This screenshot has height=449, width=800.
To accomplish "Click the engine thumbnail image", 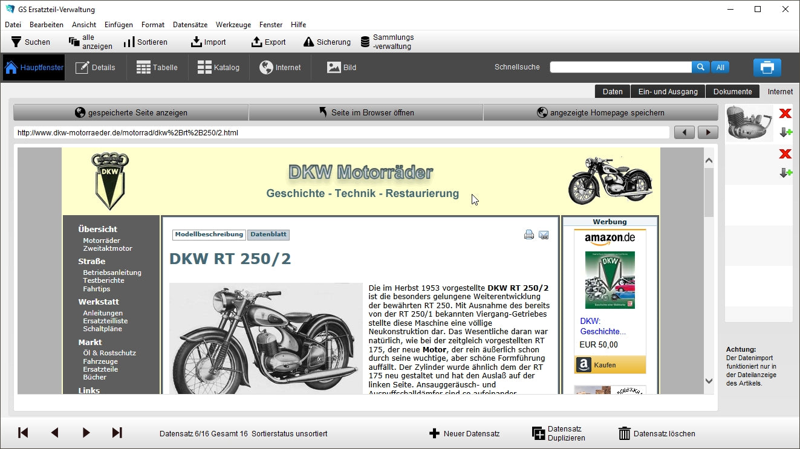I will 750,123.
